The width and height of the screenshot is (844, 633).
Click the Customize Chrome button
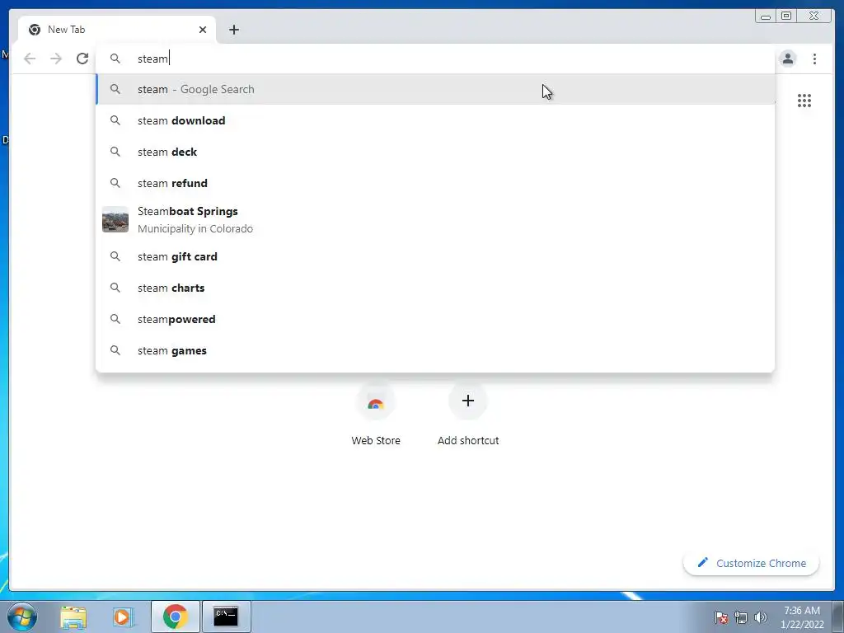point(751,563)
